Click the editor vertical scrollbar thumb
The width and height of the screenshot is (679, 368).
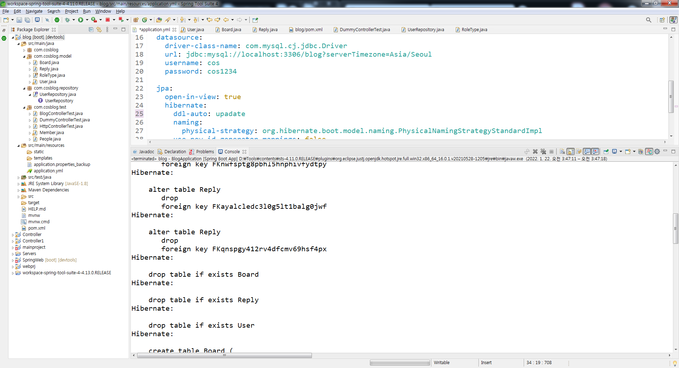tap(671, 97)
